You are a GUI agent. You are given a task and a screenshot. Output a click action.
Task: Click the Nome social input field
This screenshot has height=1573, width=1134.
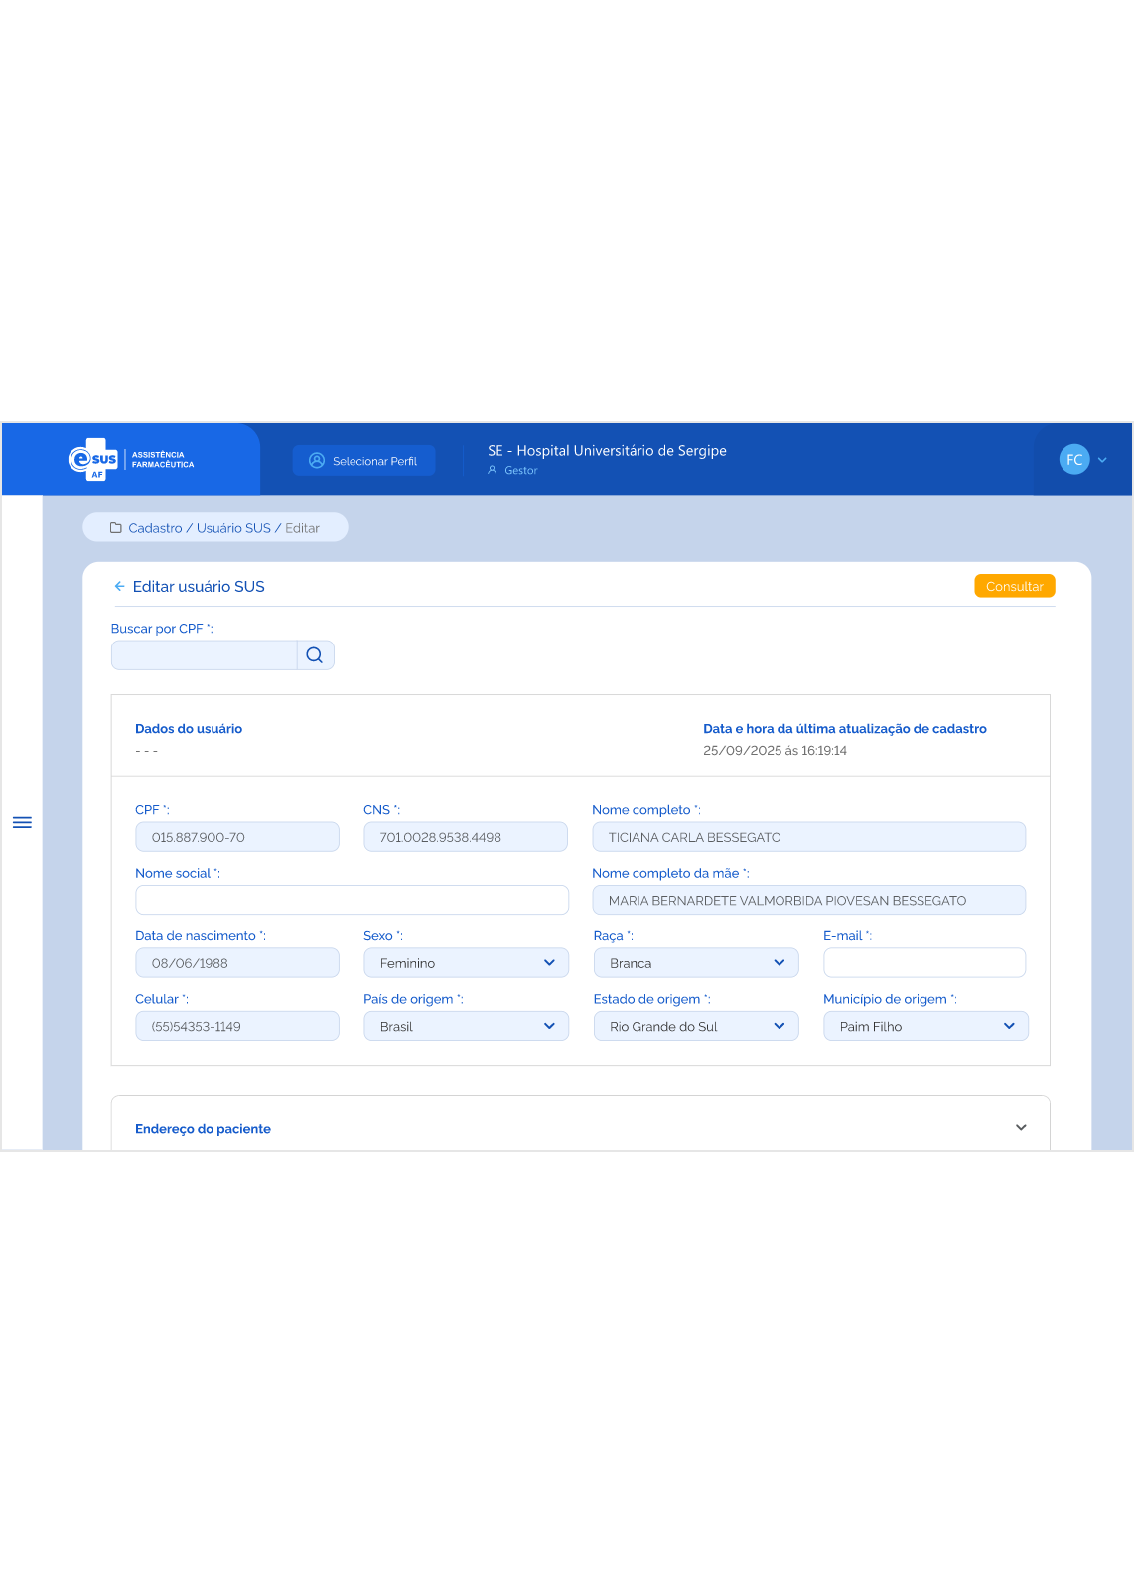[352, 901]
